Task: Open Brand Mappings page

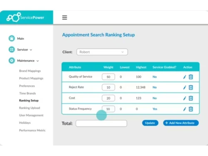Action: coord(30,71)
